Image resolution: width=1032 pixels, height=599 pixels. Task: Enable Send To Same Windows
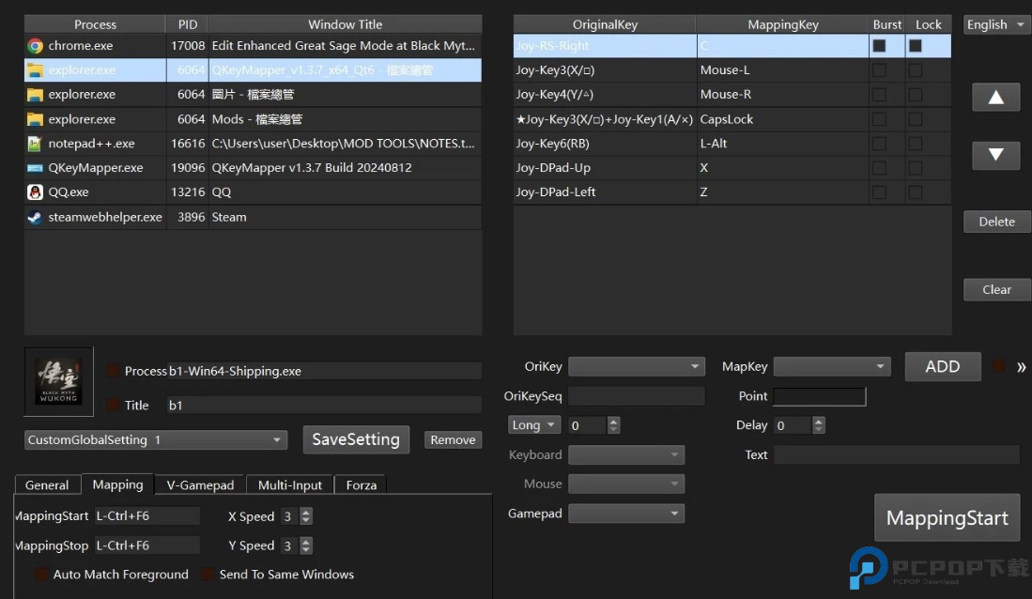(x=208, y=574)
